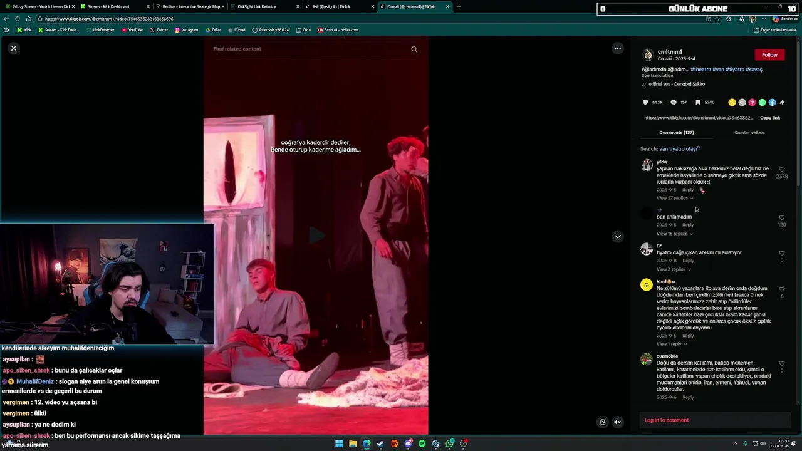The image size is (802, 451).
Task: Open the YouTube bookmark
Action: 132,30
